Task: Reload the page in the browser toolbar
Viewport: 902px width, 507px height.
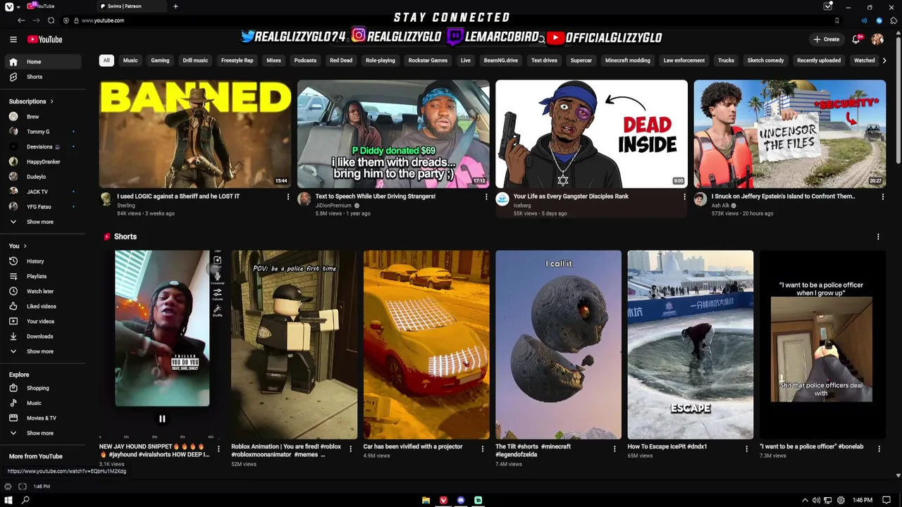Action: click(x=51, y=20)
